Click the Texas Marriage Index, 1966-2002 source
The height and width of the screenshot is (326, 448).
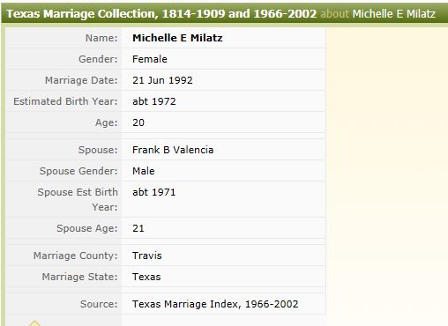click(215, 304)
